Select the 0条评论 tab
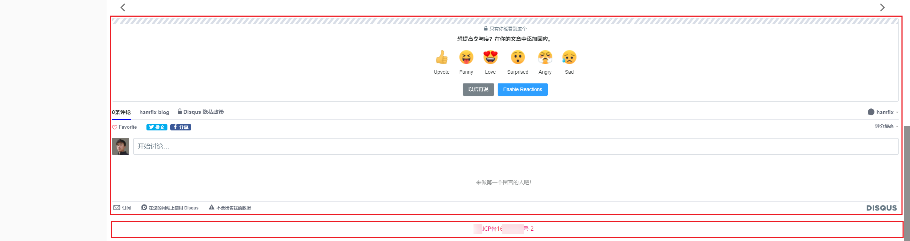 (x=121, y=112)
